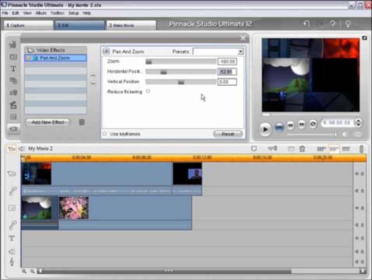372x280 pixels.
Task: Click the Add New Effect button
Action: point(48,122)
